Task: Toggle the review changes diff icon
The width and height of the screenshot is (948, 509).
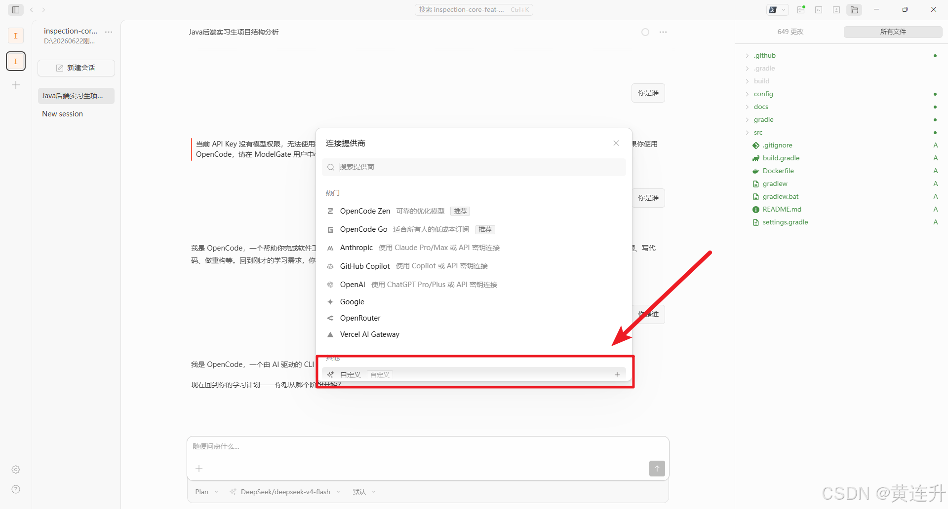Action: click(836, 10)
